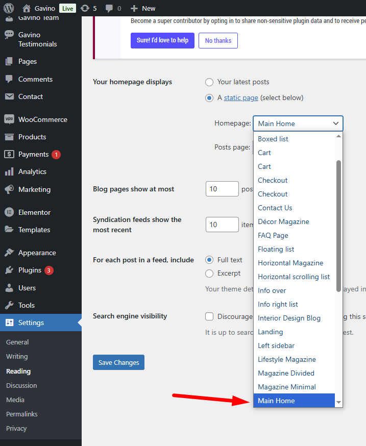Image resolution: width=366 pixels, height=446 pixels.
Task: Open the Discussion settings submenu
Action: point(21,385)
